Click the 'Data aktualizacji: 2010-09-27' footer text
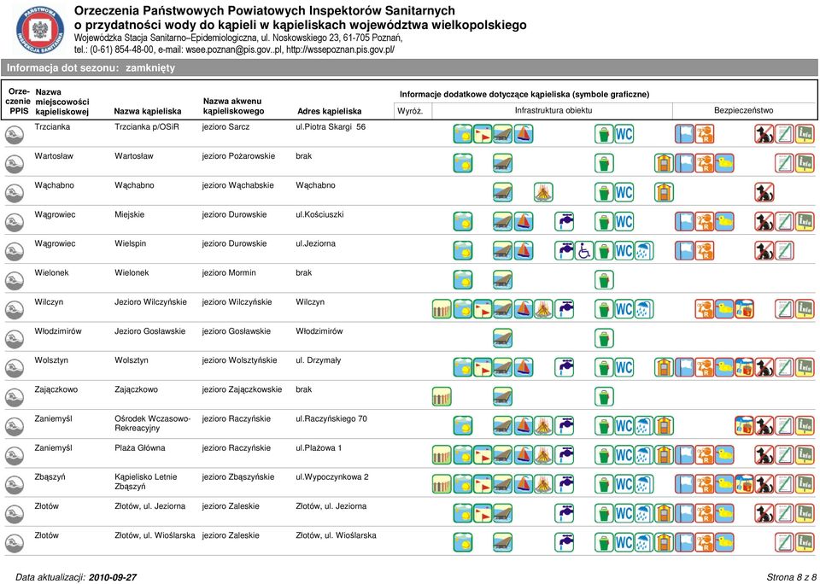The image size is (820, 584). pos(76,577)
